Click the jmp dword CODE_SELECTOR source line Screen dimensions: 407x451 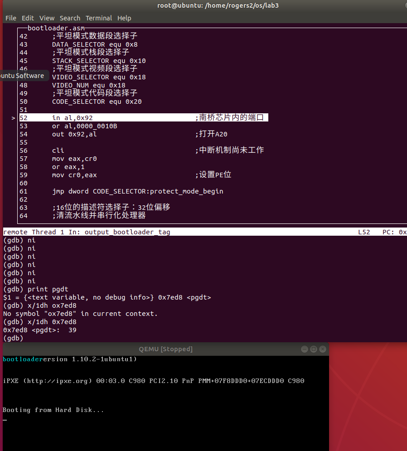tap(137, 191)
